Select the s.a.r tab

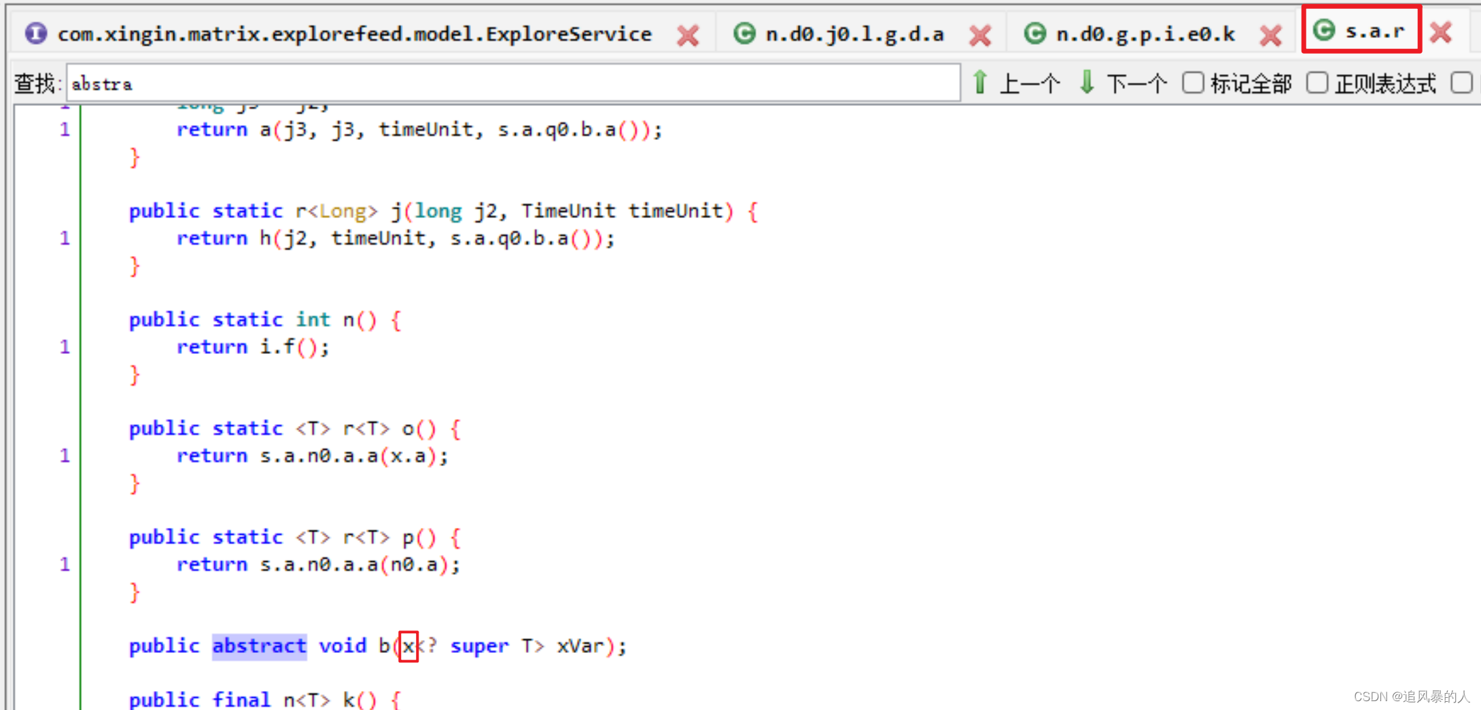1374,31
